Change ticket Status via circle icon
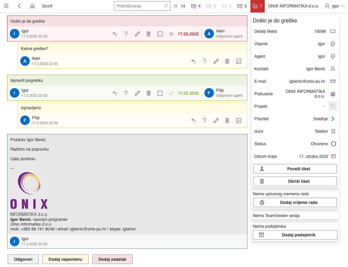The height and width of the screenshot is (267, 348). (333, 144)
